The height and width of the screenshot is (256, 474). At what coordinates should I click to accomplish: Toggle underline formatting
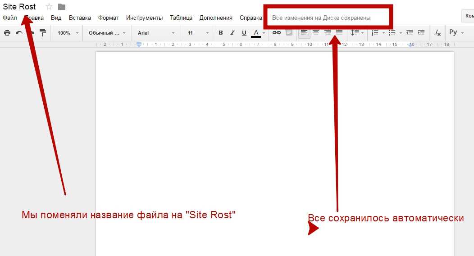[244, 33]
